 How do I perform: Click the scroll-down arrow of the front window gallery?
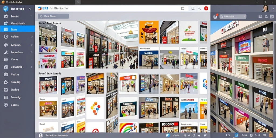click(209, 131)
